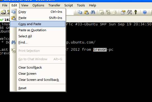Choose Clear Screen
The width and height of the screenshot is (152, 102).
[38, 74]
